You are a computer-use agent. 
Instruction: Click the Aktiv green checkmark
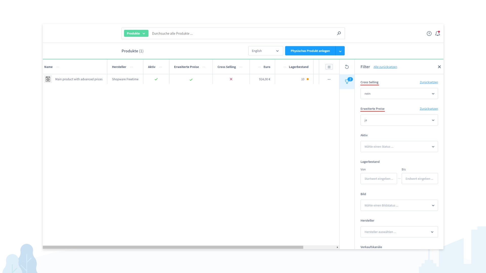click(156, 79)
